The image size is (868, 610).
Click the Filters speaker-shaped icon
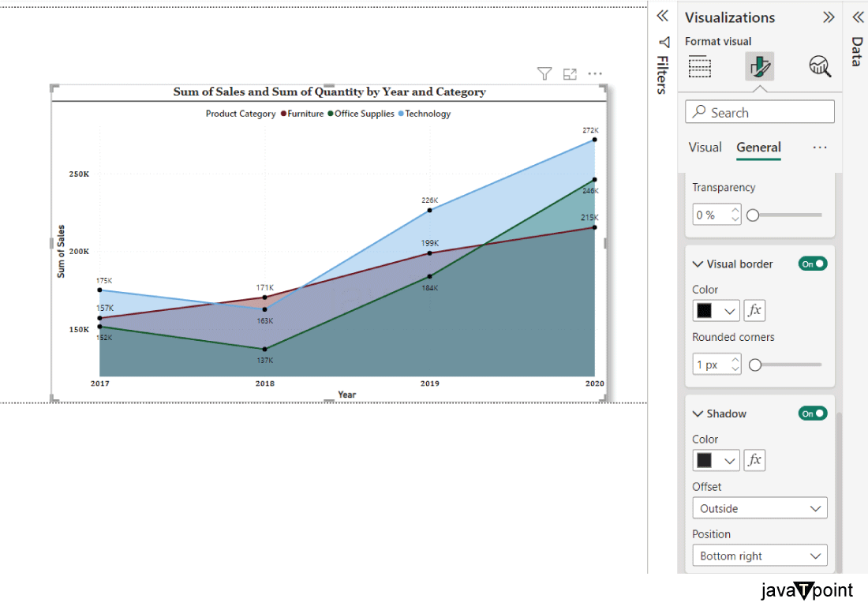click(664, 42)
